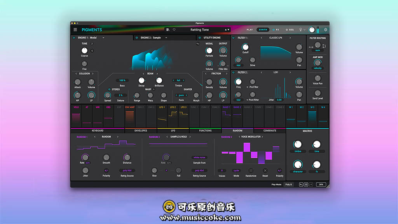Click the undo arrow icon
The height and width of the screenshot is (224, 398).
[x=301, y=185]
